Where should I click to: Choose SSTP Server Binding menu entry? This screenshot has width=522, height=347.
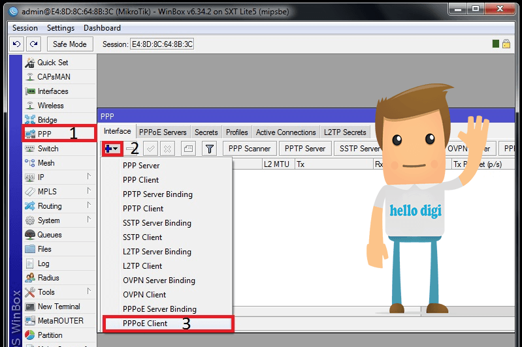tap(167, 222)
